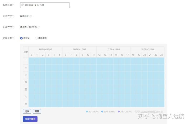Click help icon beside 投放日期 label
Image resolution: width=189 pixels, height=124 pixels.
point(13,5)
